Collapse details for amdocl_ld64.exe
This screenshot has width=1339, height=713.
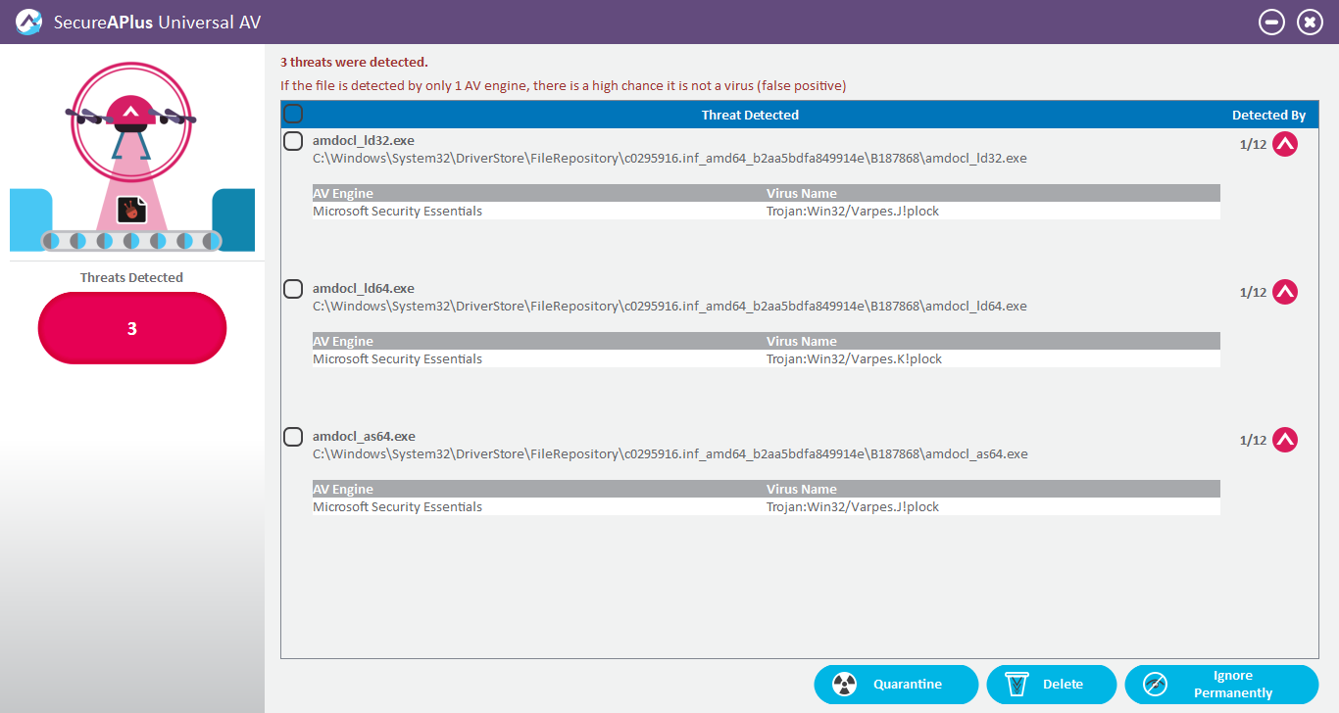coord(1285,292)
